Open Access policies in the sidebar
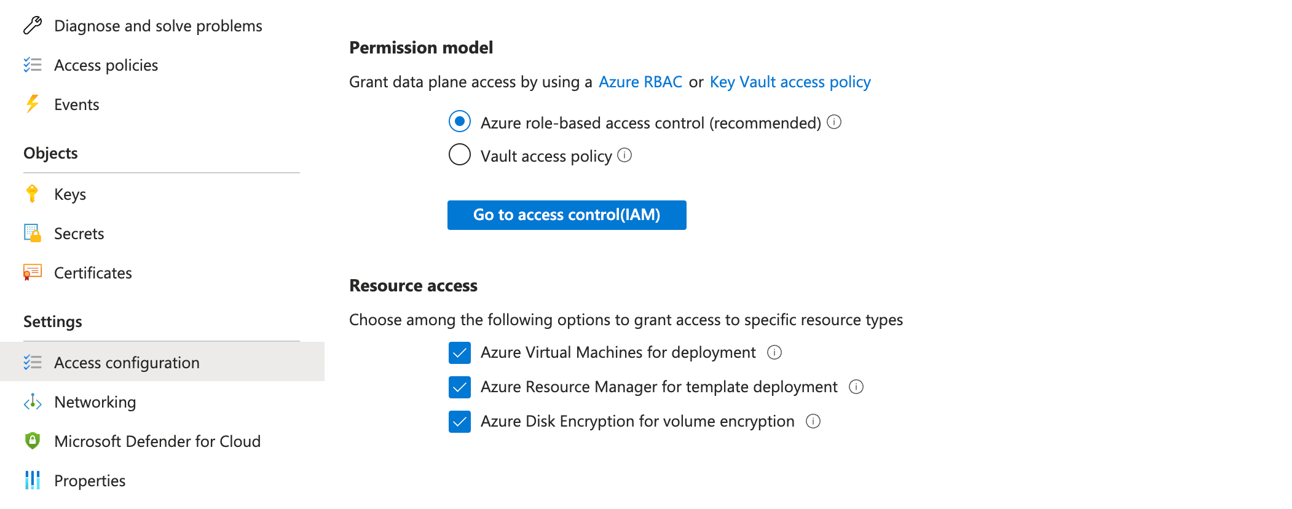The height and width of the screenshot is (509, 1292). (106, 65)
